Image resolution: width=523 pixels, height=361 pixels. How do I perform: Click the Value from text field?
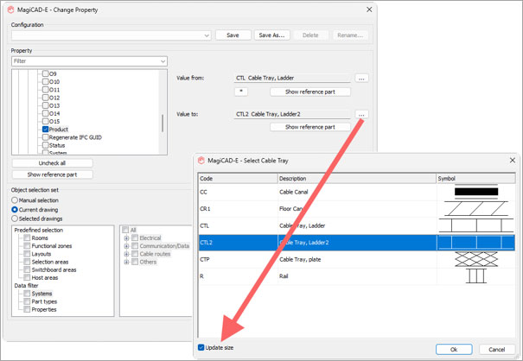[x=292, y=78]
